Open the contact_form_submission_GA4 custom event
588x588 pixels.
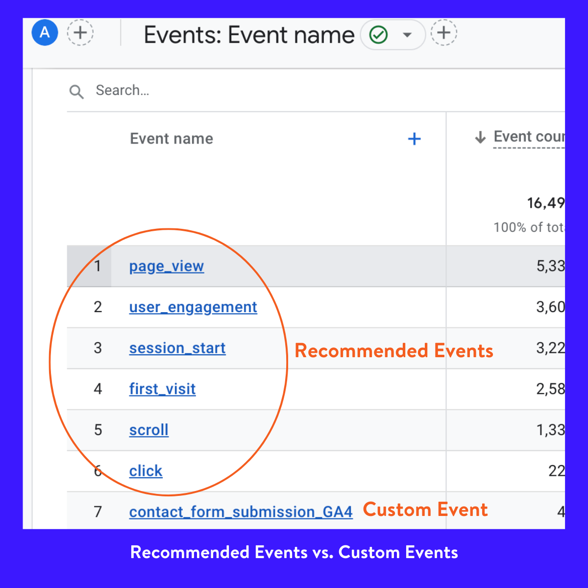(241, 512)
